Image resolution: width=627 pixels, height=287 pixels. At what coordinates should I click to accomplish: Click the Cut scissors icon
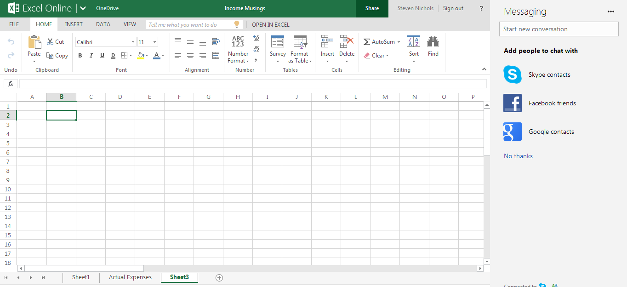(51, 42)
